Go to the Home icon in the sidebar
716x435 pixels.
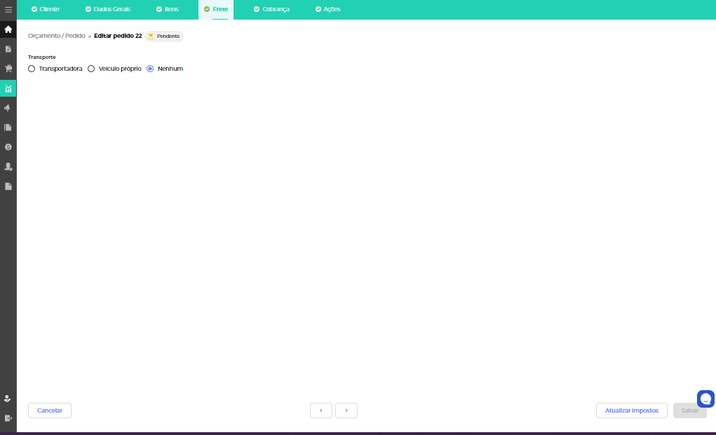(x=8, y=29)
